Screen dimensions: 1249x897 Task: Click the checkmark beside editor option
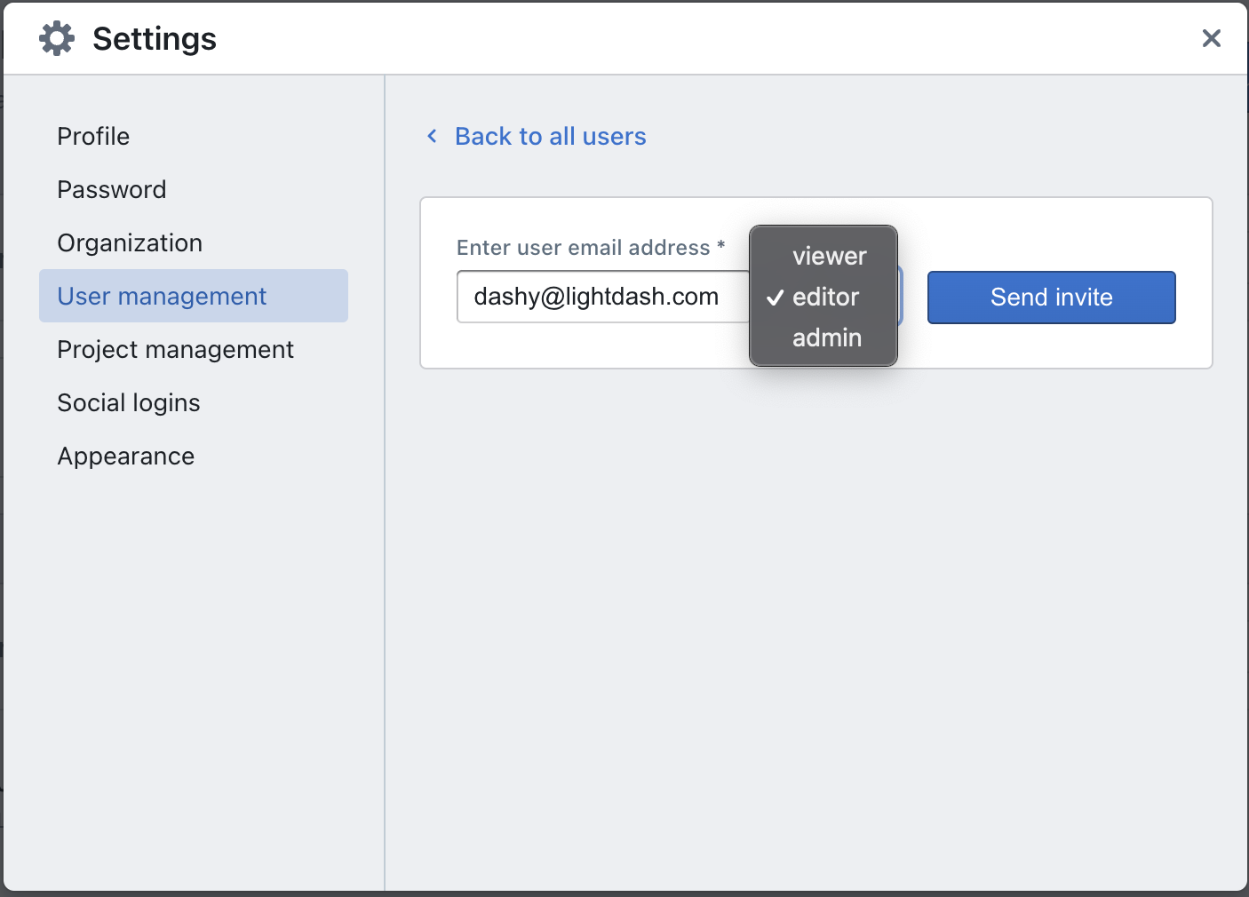(775, 298)
